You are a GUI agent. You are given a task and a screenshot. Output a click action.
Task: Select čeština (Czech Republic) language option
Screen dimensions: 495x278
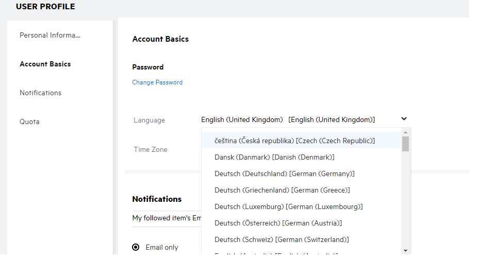(294, 141)
